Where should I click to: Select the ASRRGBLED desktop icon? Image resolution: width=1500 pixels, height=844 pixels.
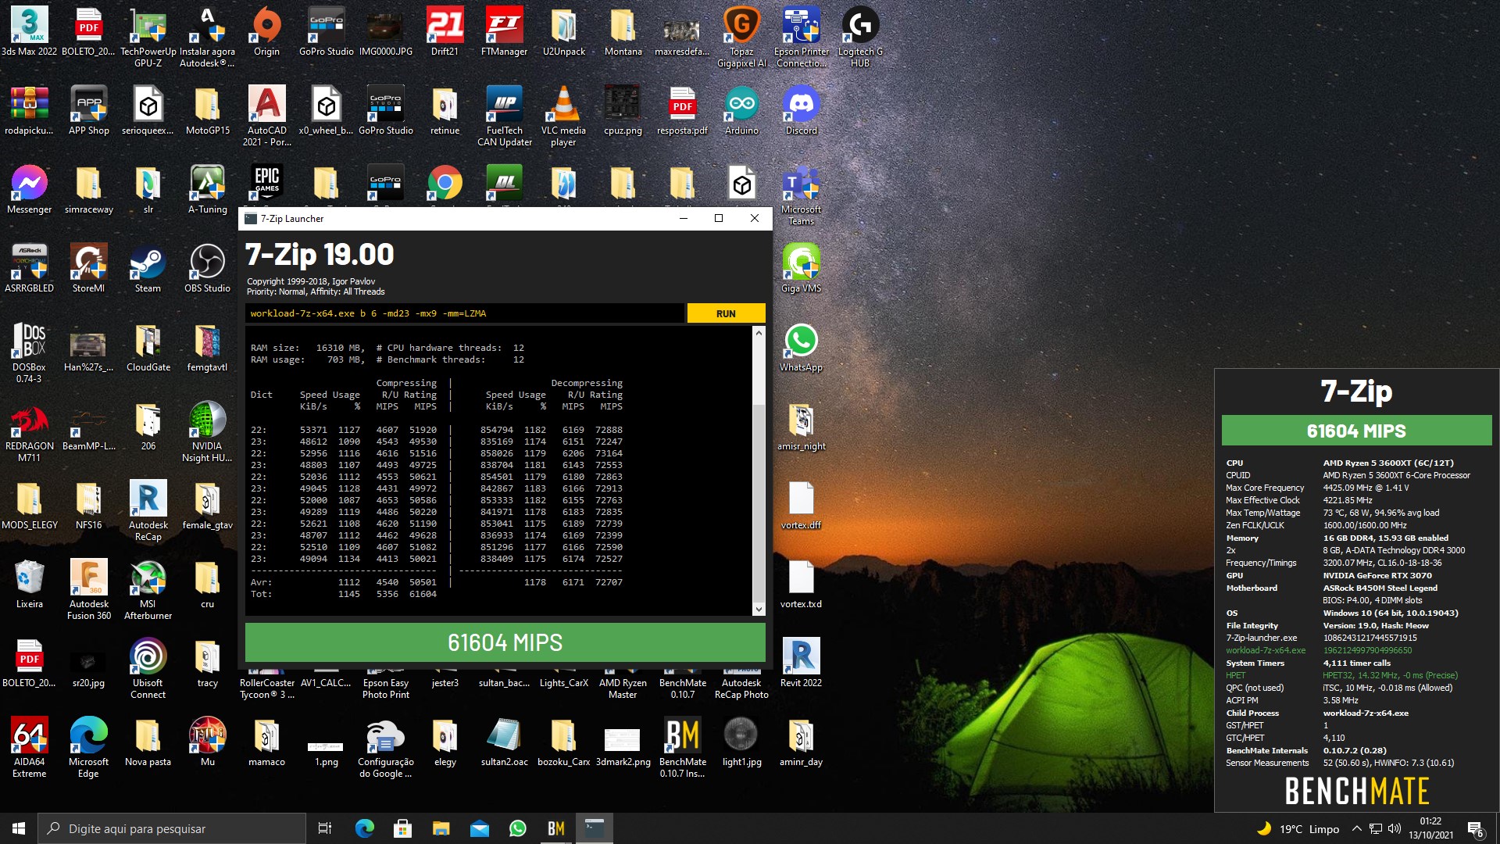coord(30,269)
